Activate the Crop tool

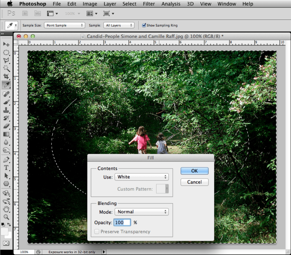(x=6, y=77)
